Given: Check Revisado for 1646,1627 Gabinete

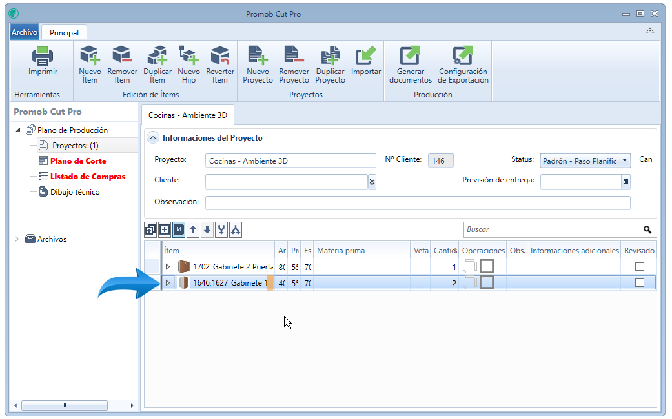Looking at the screenshot, I should coord(640,283).
